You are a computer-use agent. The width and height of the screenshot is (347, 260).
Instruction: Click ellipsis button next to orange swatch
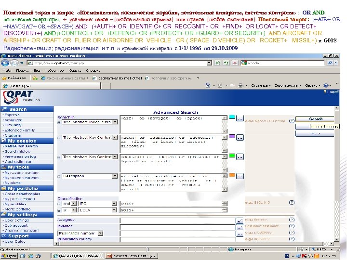point(240,176)
